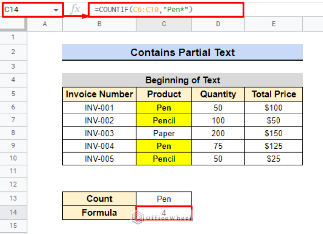Click the Pencil cell in INV-002 row
Screen dimensions: 323x234
pyautogui.click(x=164, y=121)
